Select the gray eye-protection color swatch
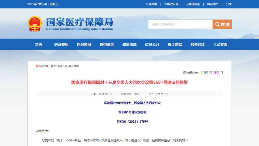Image resolution: width=259 pixels, height=146 pixels. [x=210, y=72]
